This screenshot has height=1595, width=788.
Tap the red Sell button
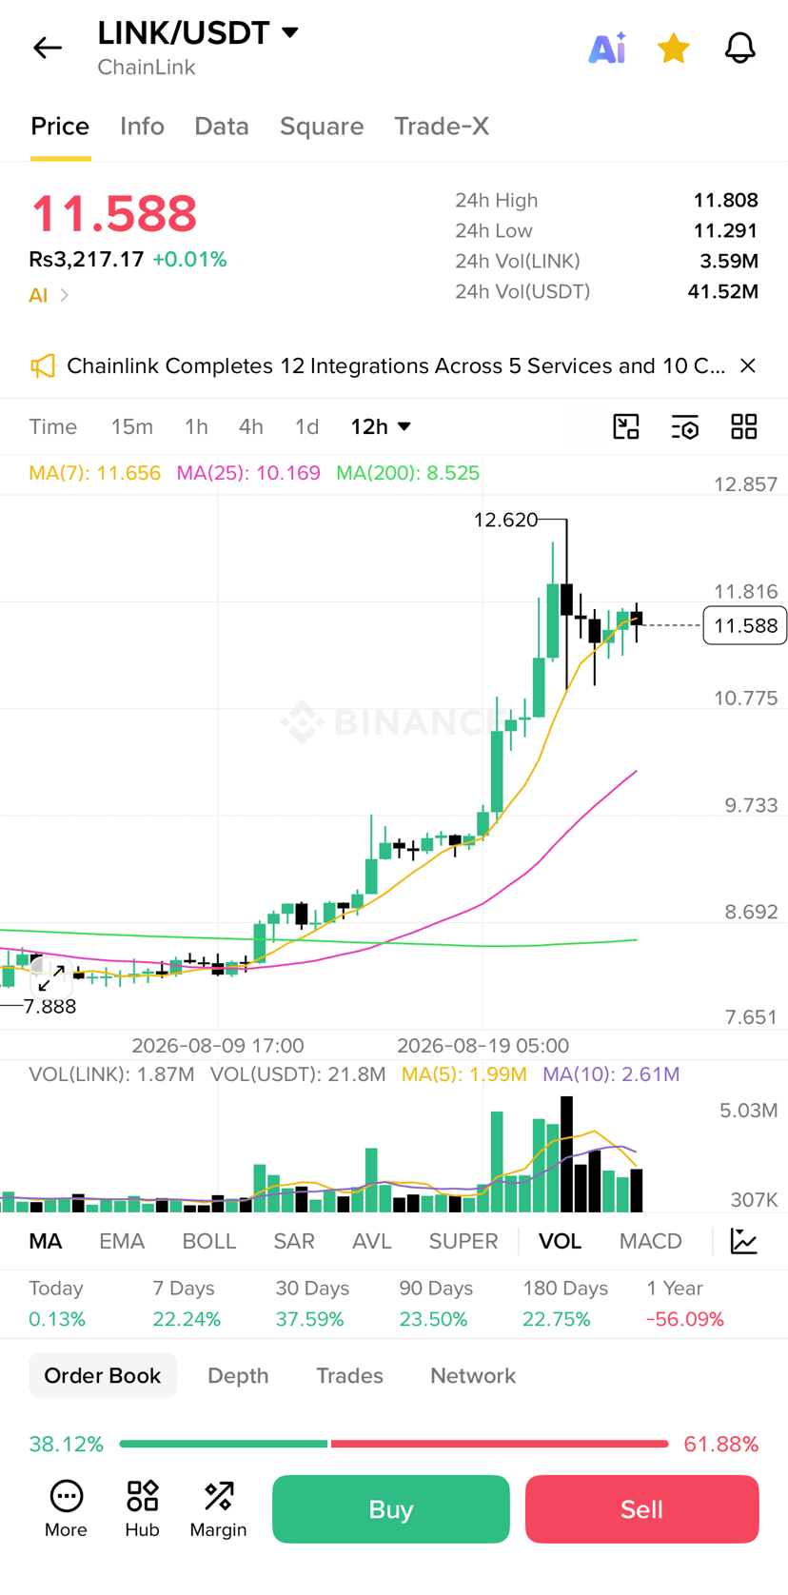point(642,1509)
